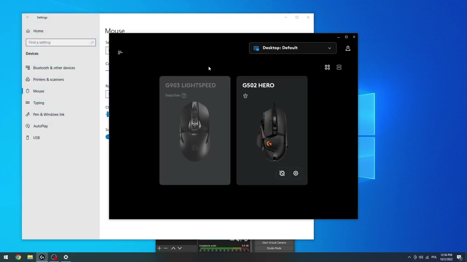Switch POL keyboard language indicator

434,257
